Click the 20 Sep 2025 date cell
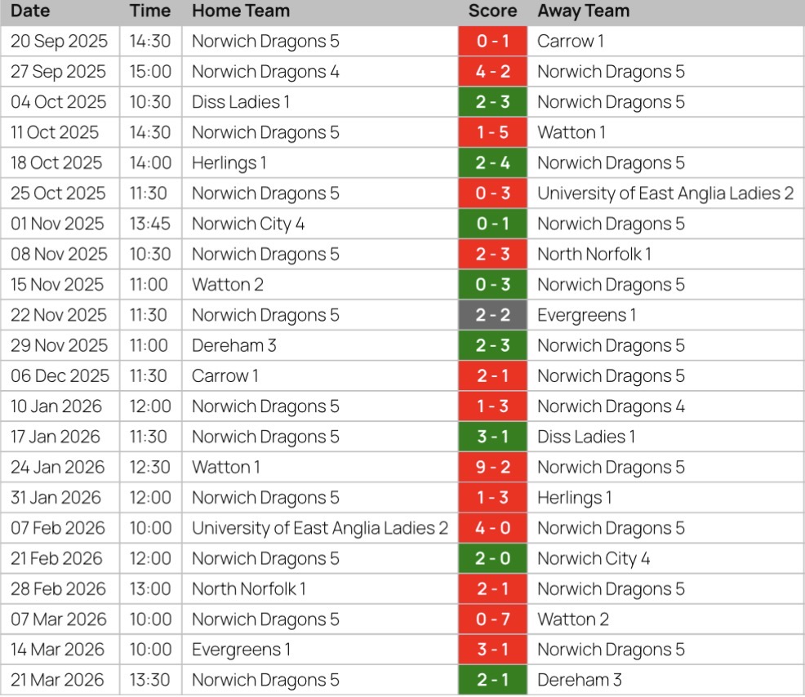This screenshot has height=697, width=805. [x=59, y=42]
